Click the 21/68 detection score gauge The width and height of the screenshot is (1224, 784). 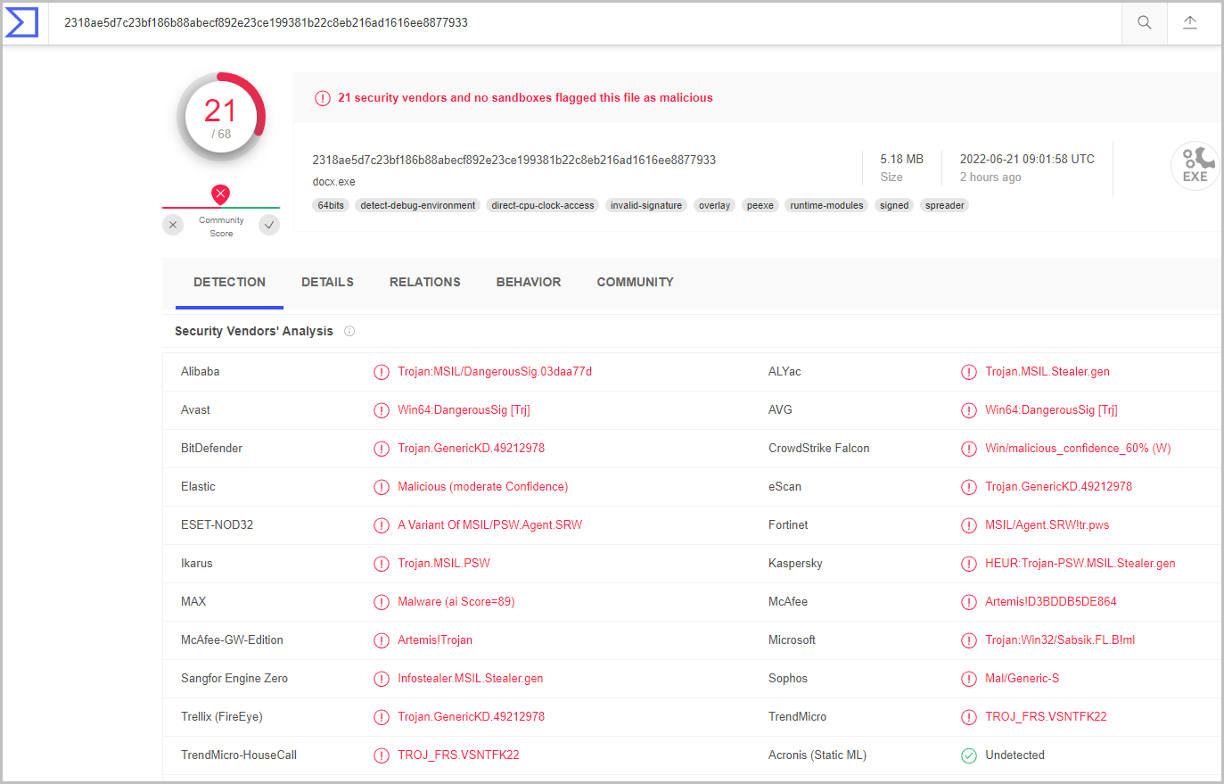tap(221, 117)
